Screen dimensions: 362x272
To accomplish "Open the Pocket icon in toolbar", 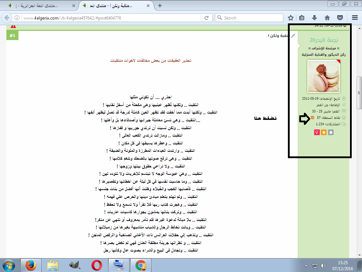I will coord(340,18).
